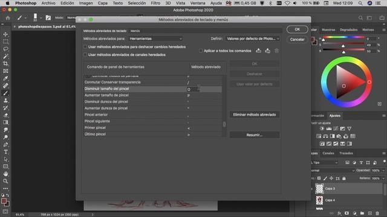
Task: Open the Definir shortcut set dropdown
Action: 253,39
